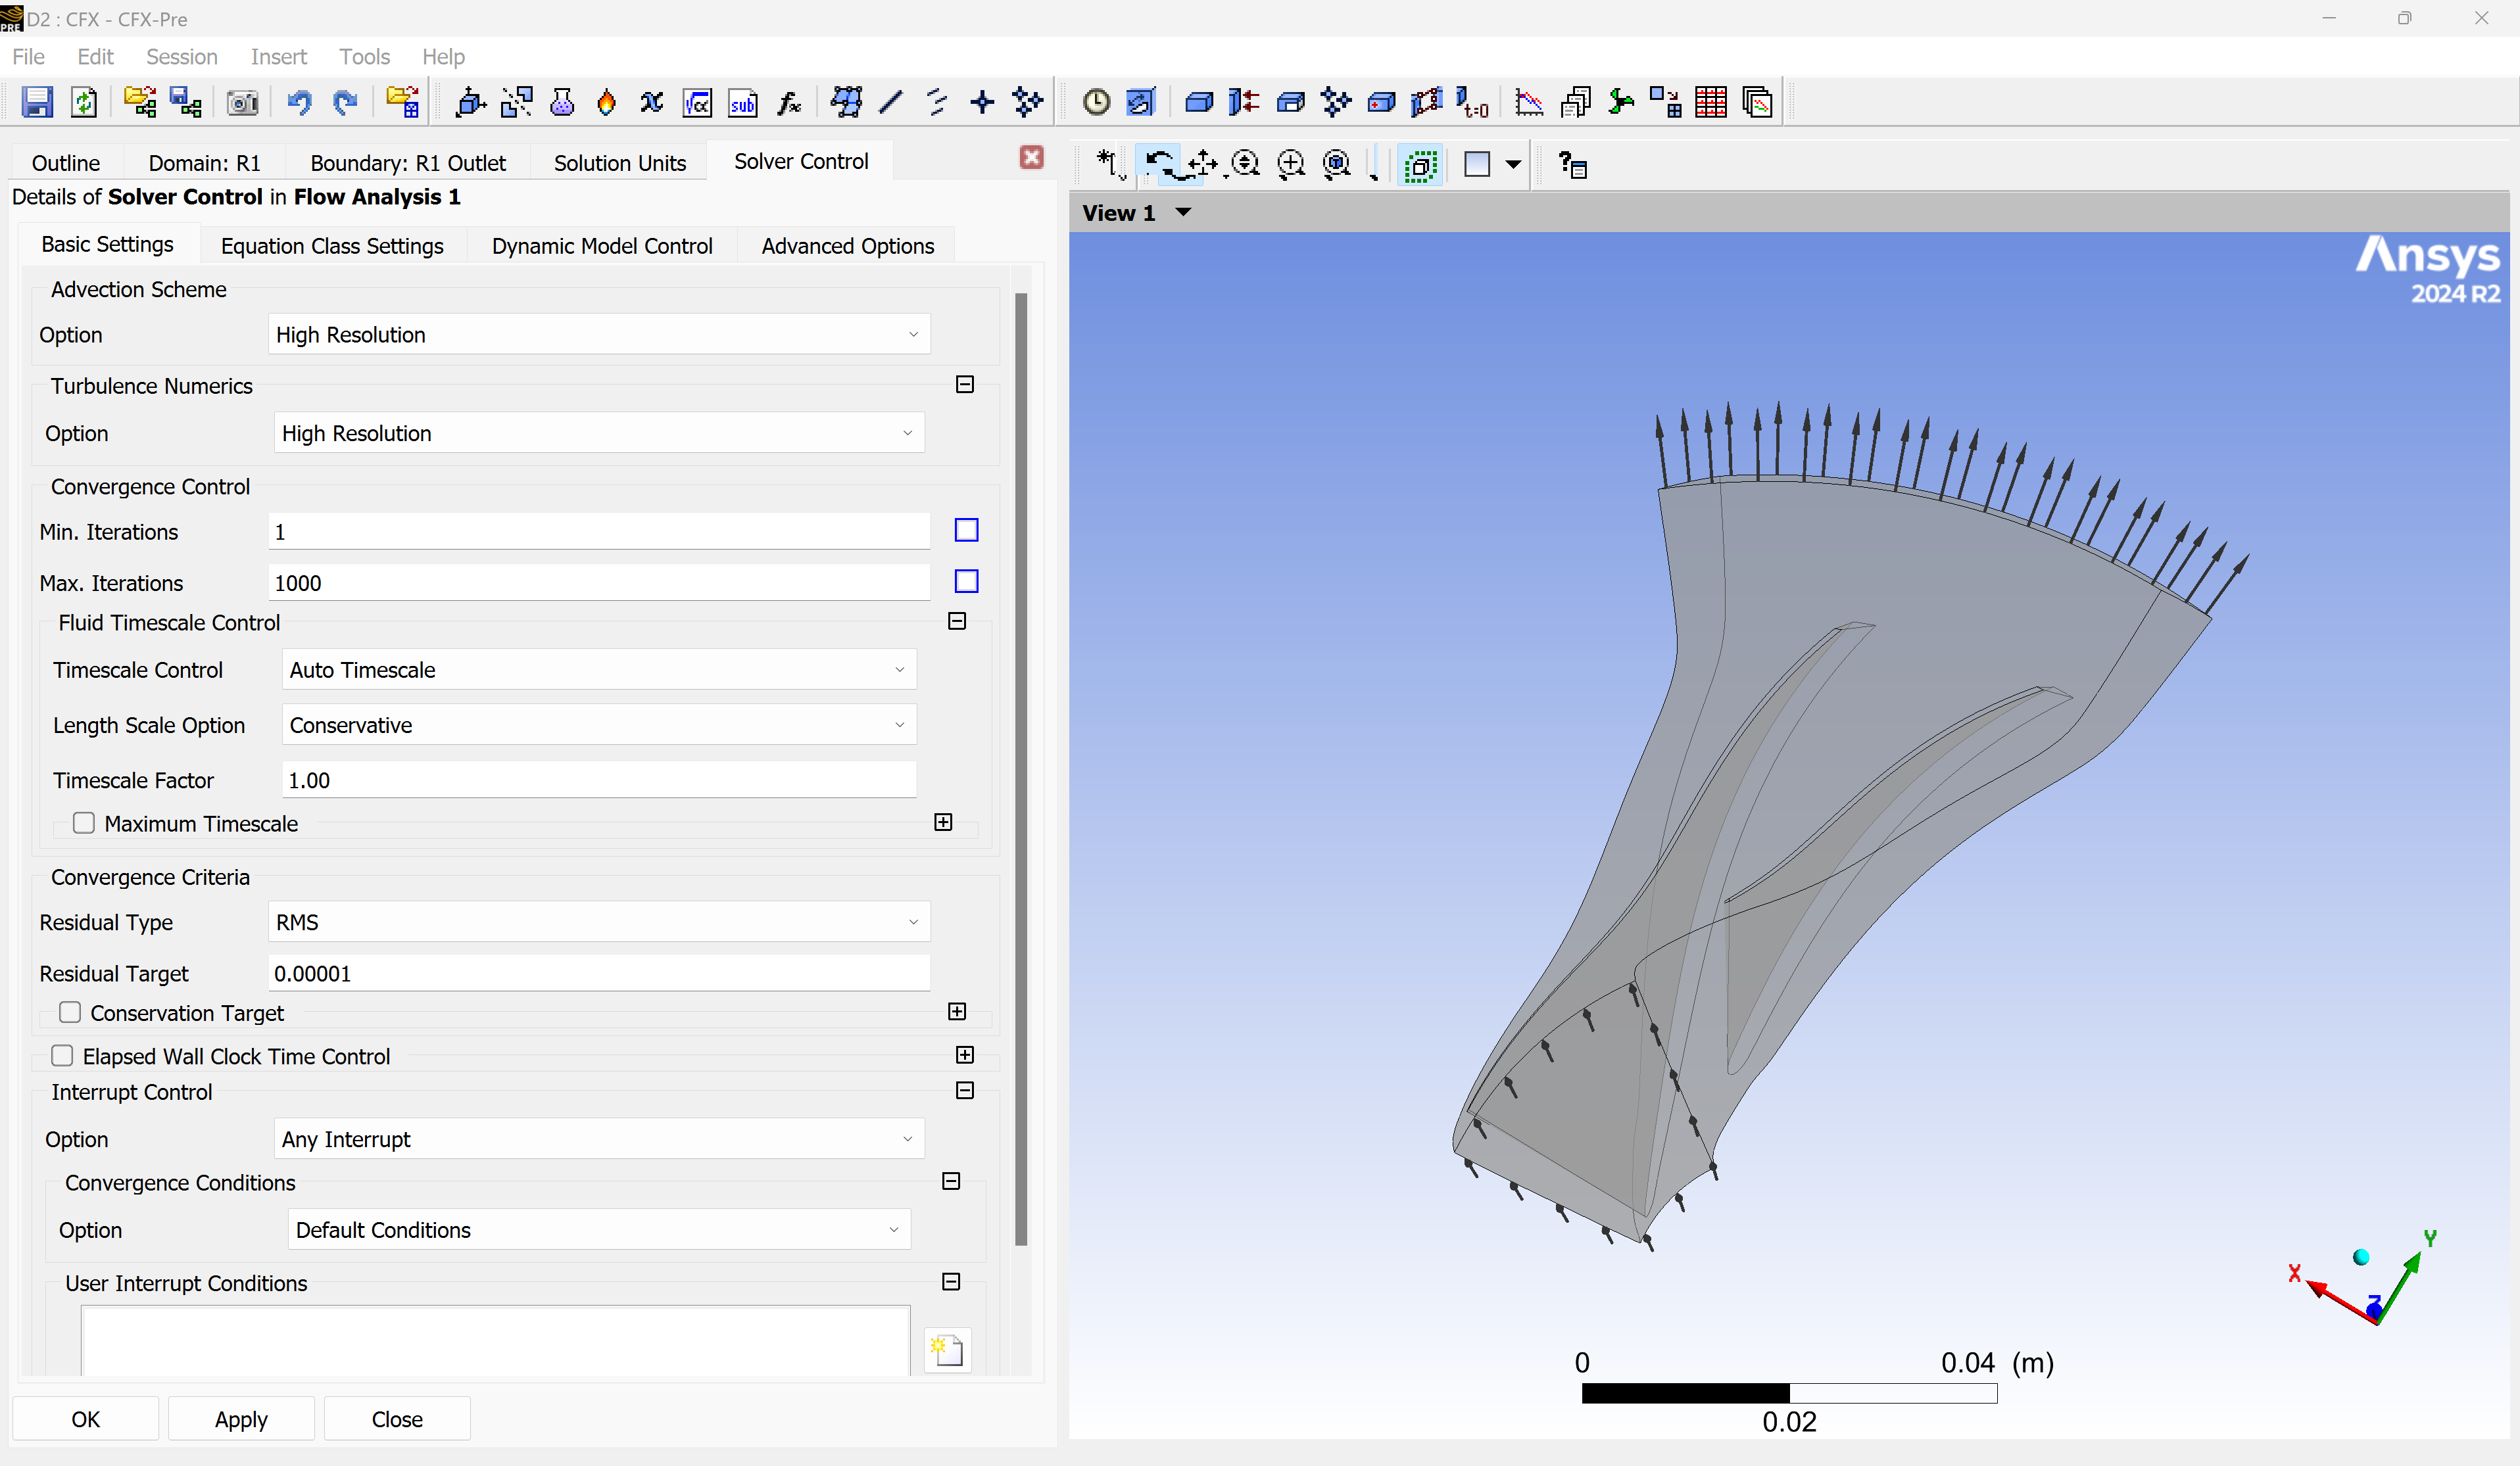Open the Insert menu
The image size is (2520, 1466).
pyautogui.click(x=278, y=57)
